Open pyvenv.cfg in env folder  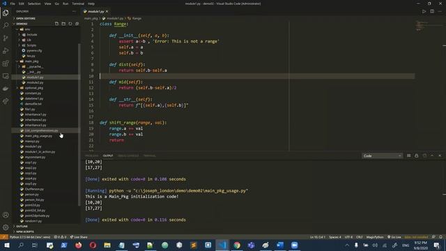pos(34,51)
